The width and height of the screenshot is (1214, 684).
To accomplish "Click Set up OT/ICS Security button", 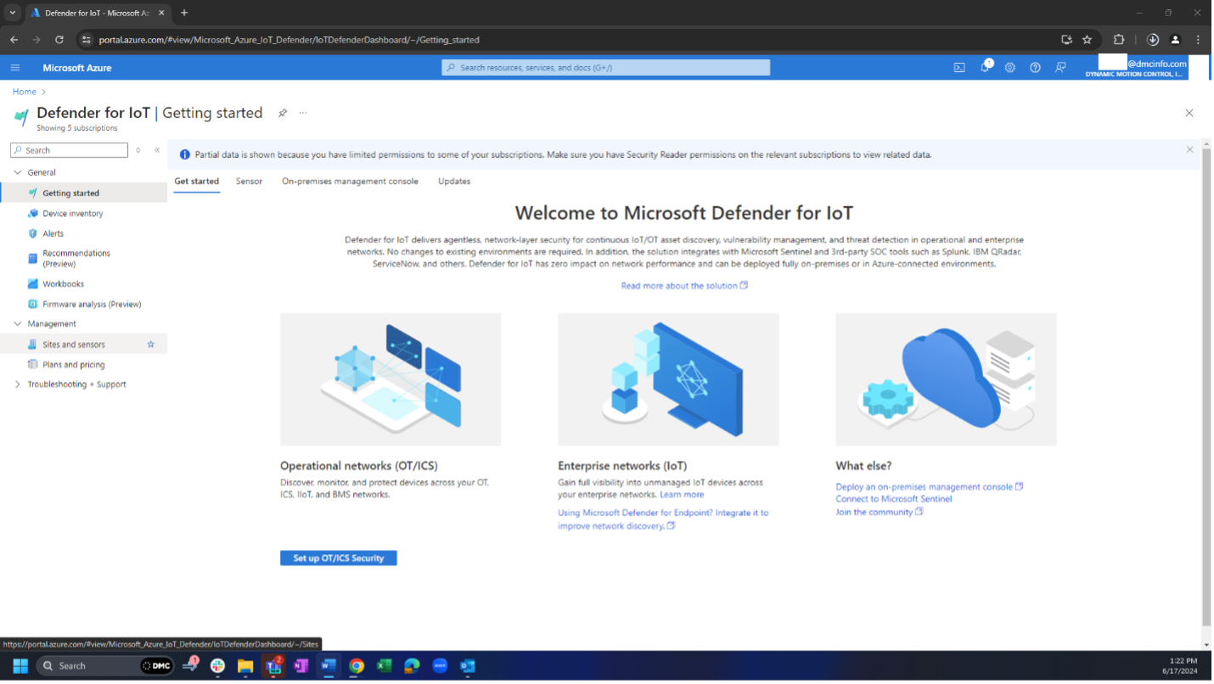I will coord(339,558).
